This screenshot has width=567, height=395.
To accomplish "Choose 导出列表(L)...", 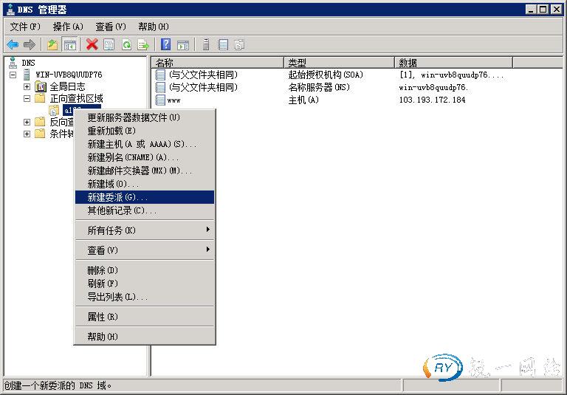I will (145, 297).
